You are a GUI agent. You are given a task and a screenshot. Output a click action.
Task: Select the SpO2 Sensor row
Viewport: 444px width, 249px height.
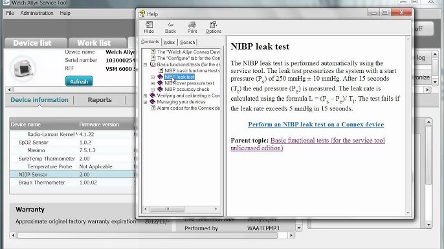(x=72, y=143)
